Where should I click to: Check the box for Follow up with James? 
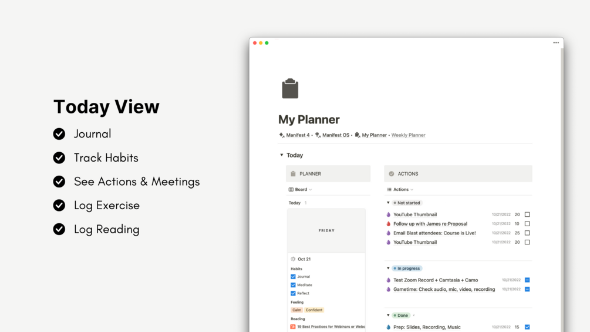click(527, 224)
